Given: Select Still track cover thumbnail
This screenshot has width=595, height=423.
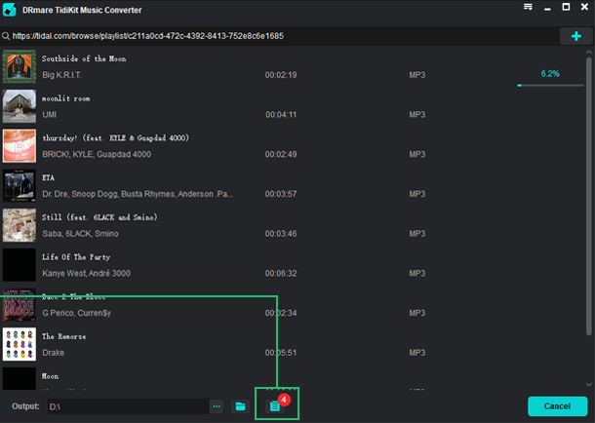Looking at the screenshot, I should tap(20, 225).
